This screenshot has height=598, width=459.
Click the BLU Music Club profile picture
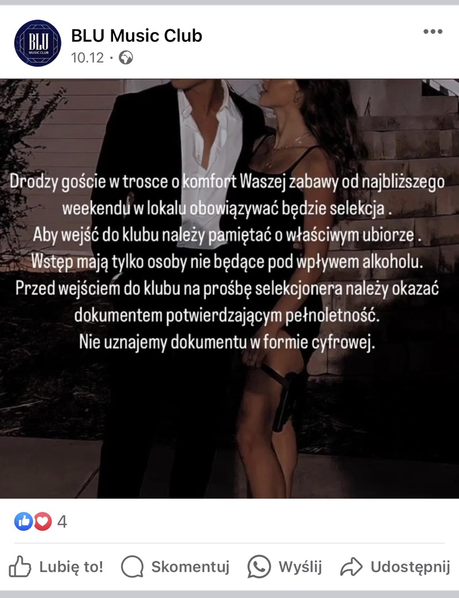(38, 43)
